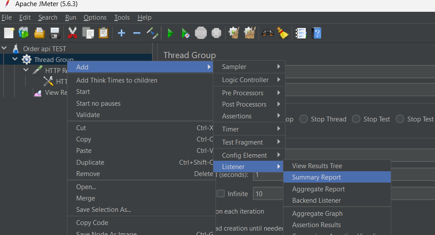Image resolution: width=435 pixels, height=235 pixels.
Task: Expand the Post Processors submenu
Action: 249,104
